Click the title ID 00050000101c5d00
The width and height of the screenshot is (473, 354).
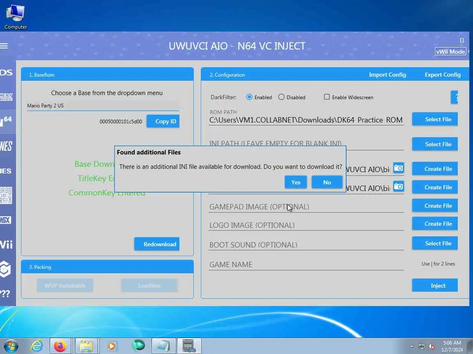pos(121,122)
